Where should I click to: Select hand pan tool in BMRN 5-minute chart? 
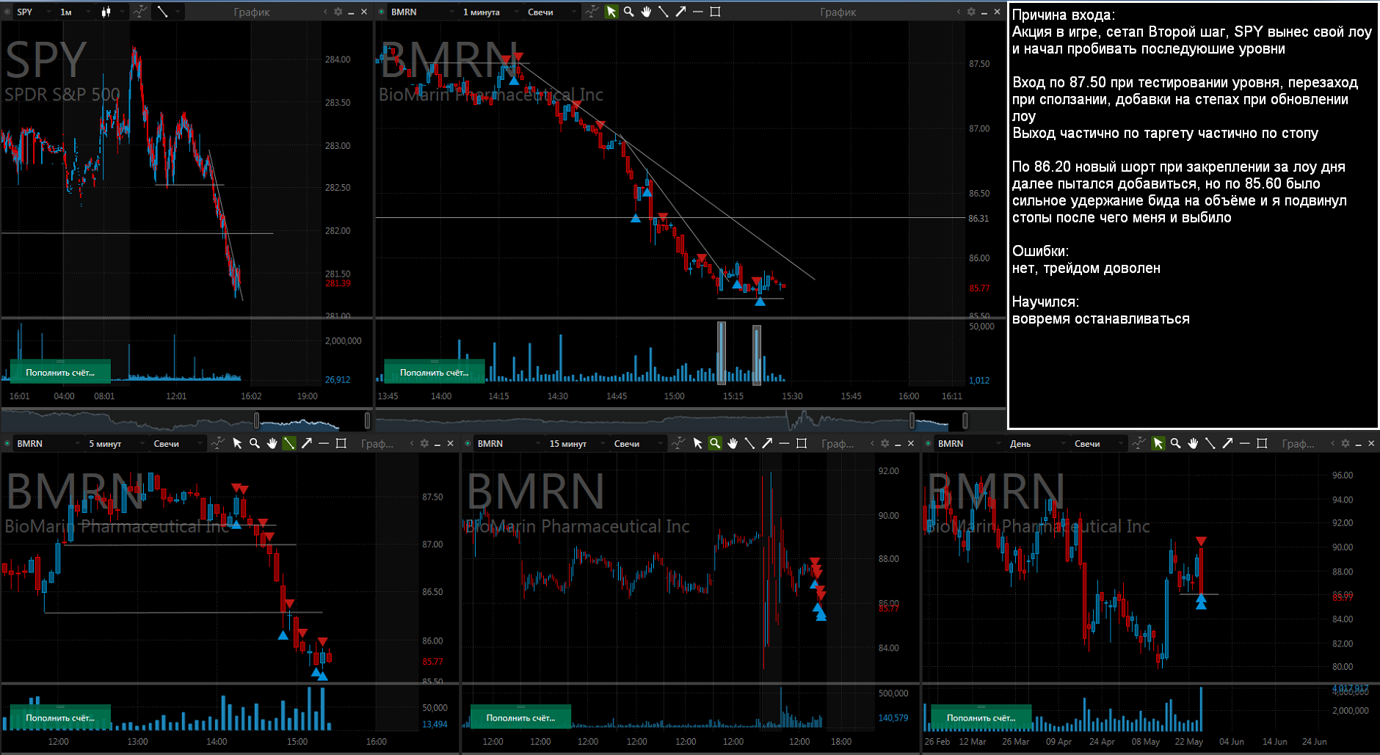[x=272, y=443]
